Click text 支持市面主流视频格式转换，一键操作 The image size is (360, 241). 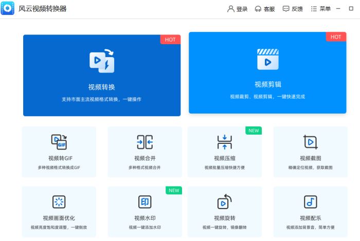[101, 99]
